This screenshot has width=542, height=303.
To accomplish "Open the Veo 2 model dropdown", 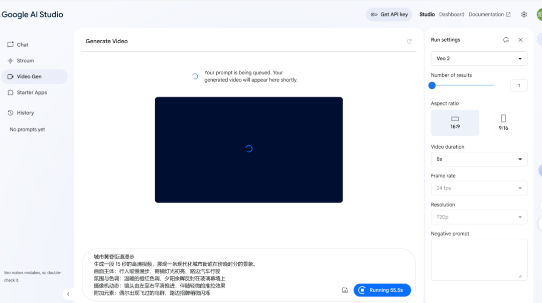I will click(x=479, y=58).
